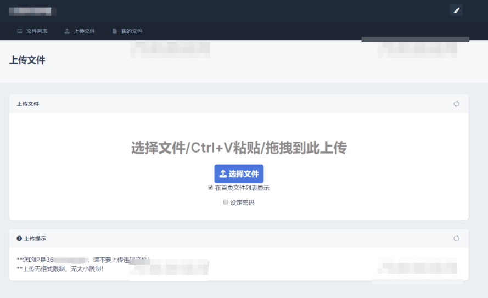Click the list icon beside 文件列表
Viewport: 488px width, 298px height.
20,31
